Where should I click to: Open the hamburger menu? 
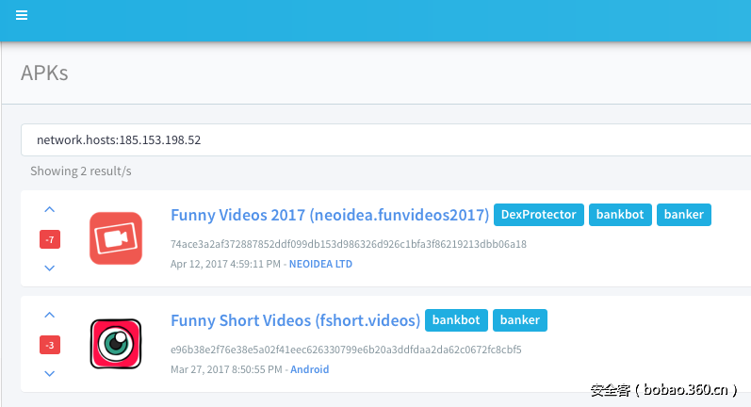coord(22,15)
